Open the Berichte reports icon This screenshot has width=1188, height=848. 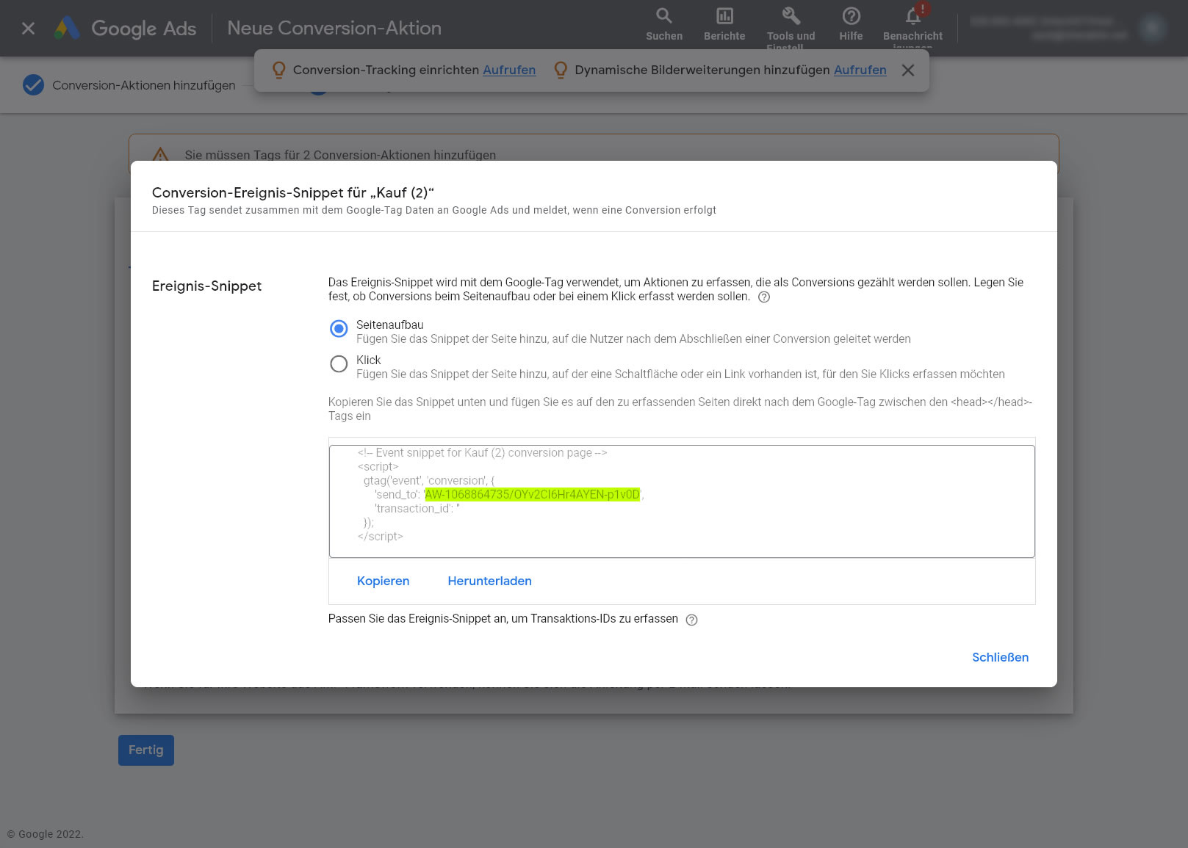(724, 16)
